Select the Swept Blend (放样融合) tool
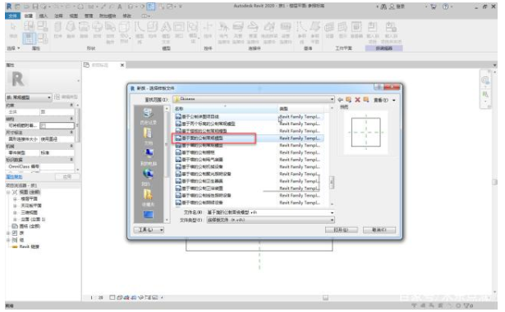This screenshot has width=505, height=312. 110,32
